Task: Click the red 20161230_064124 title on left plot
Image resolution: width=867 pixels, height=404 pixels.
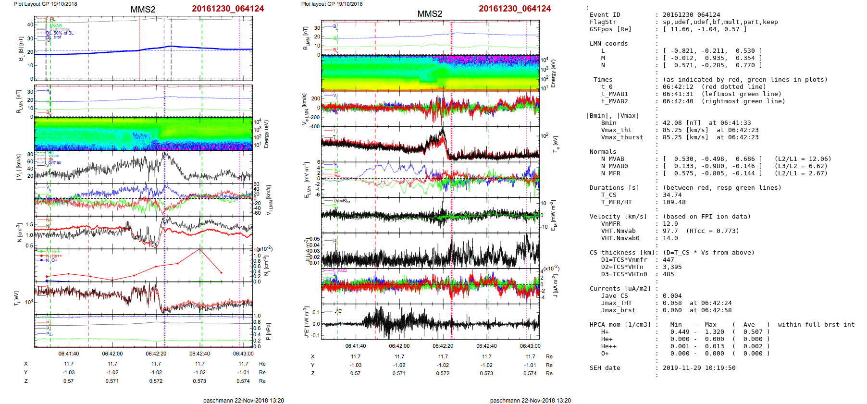Action: [227, 9]
